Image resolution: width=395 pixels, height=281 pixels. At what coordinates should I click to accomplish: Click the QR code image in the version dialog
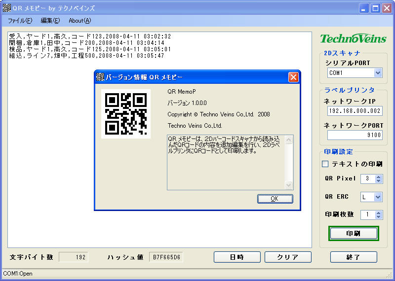126,114
